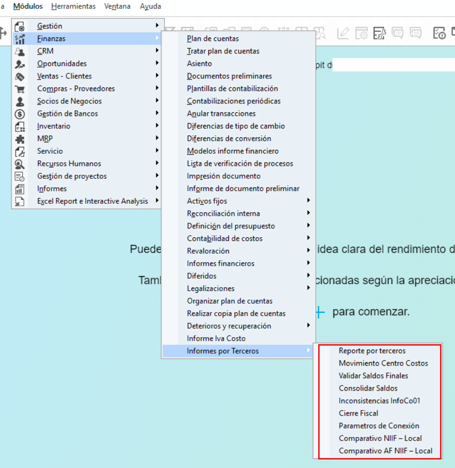455x468 pixels.
Task: Select Cierre Fiscal option
Action: pos(358,413)
